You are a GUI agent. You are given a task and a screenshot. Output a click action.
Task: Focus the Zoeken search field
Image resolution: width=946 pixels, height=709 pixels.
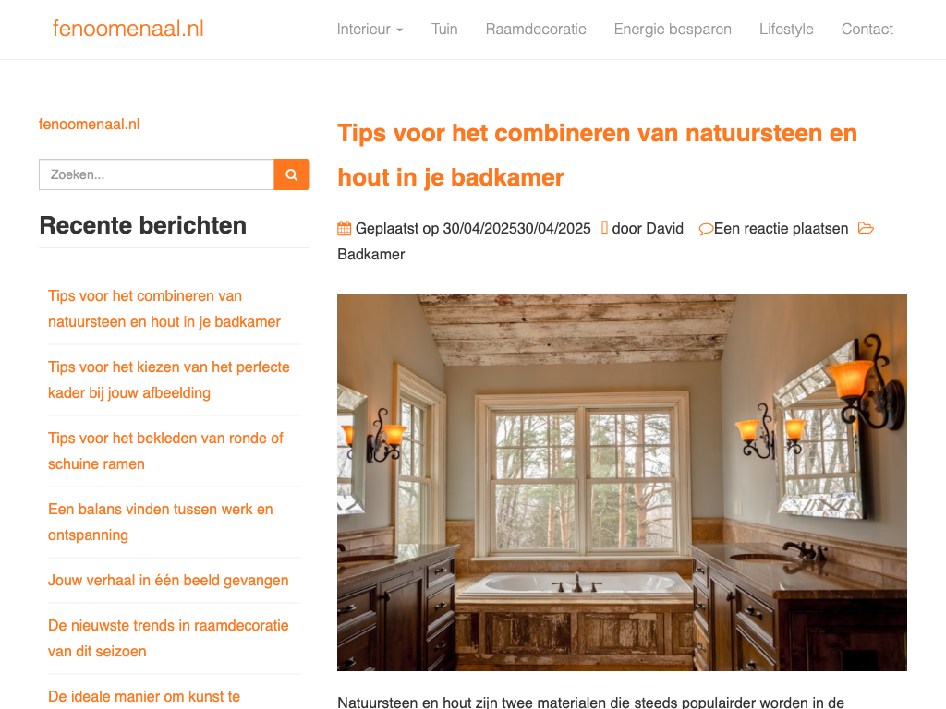point(156,174)
